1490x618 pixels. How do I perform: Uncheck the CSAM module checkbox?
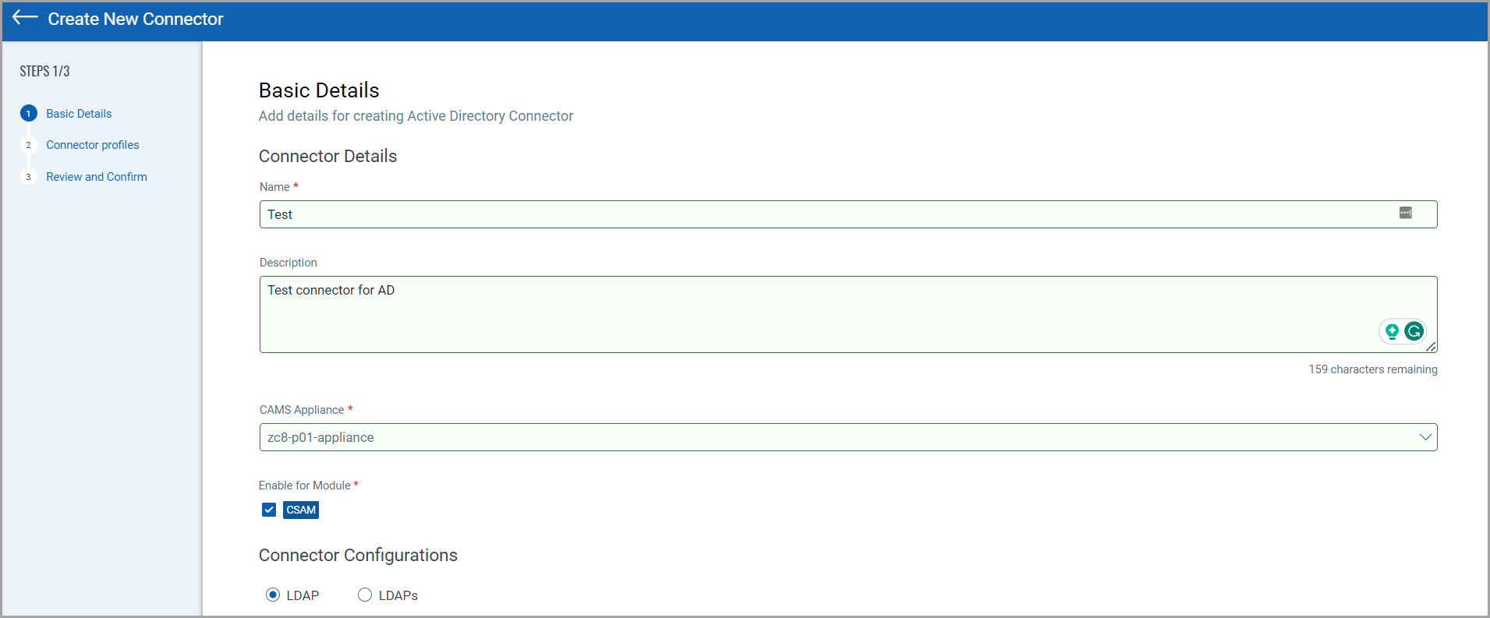click(x=269, y=510)
